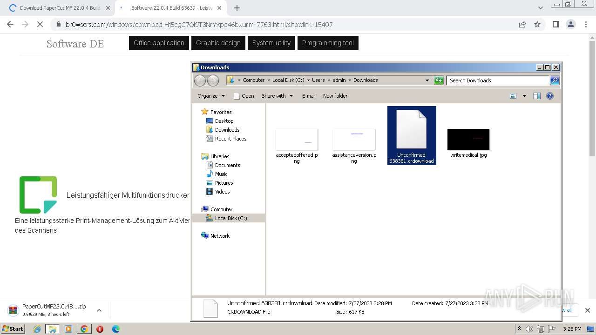Toggle the preview pane icon in Explorer
This screenshot has width=596, height=335.
[x=537, y=96]
